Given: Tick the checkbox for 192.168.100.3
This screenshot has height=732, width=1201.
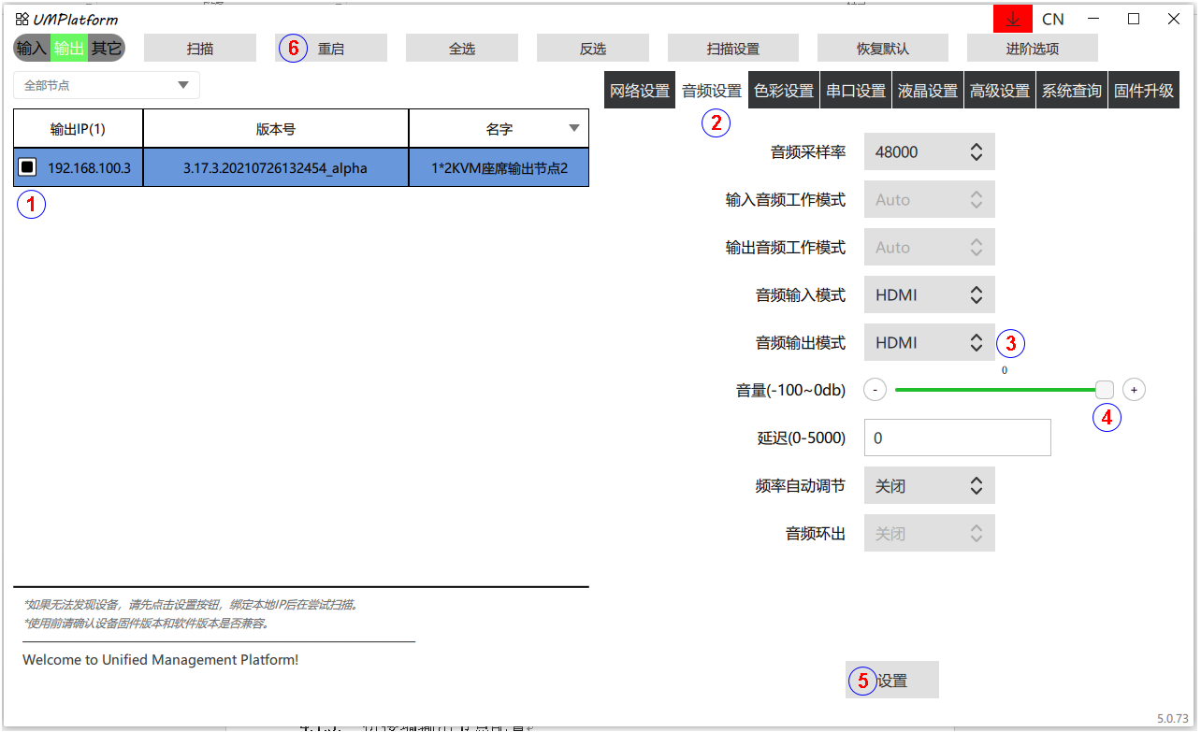Looking at the screenshot, I should coord(28,167).
